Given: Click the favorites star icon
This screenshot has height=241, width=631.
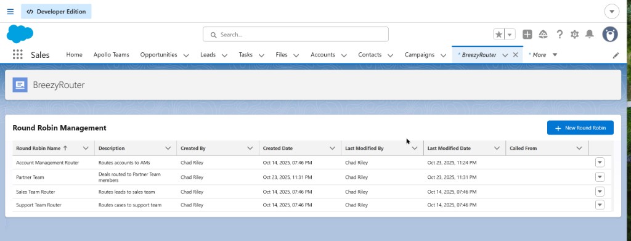Looking at the screenshot, I should [x=499, y=35].
